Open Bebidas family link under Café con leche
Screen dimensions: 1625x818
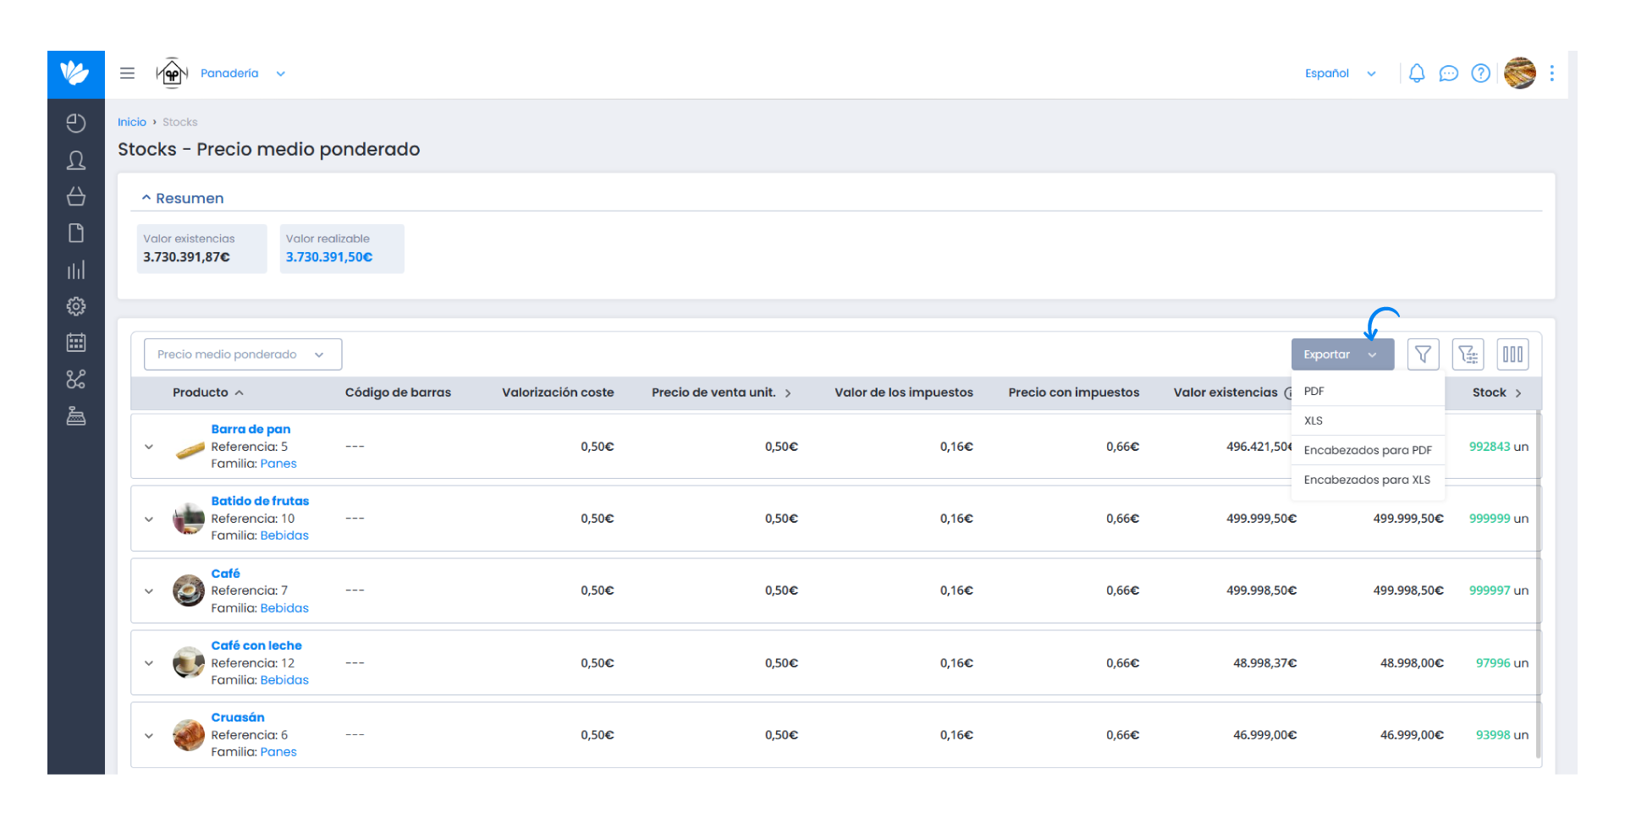tap(284, 680)
